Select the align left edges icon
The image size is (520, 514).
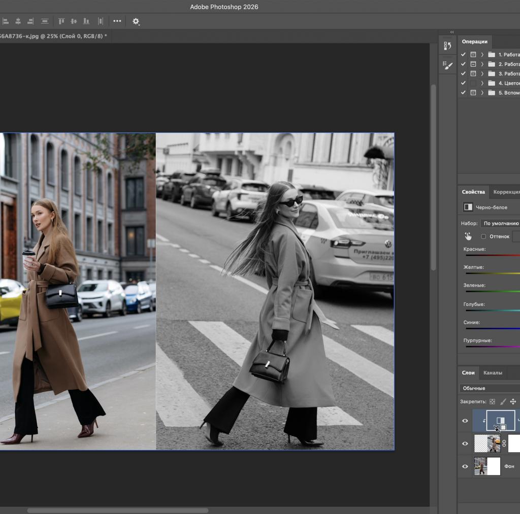[6, 21]
